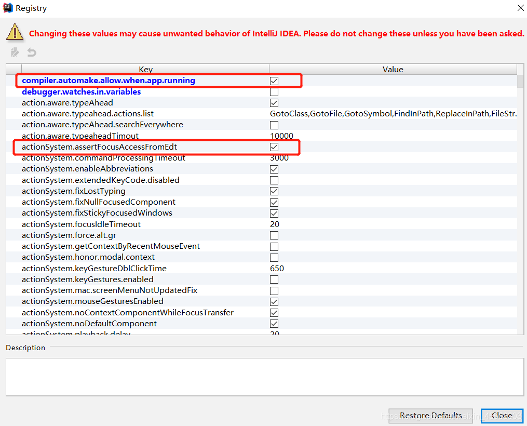Select actionSystem.keyGestureDblClickTime key
Viewport: 527px width, 426px height.
coord(94,268)
